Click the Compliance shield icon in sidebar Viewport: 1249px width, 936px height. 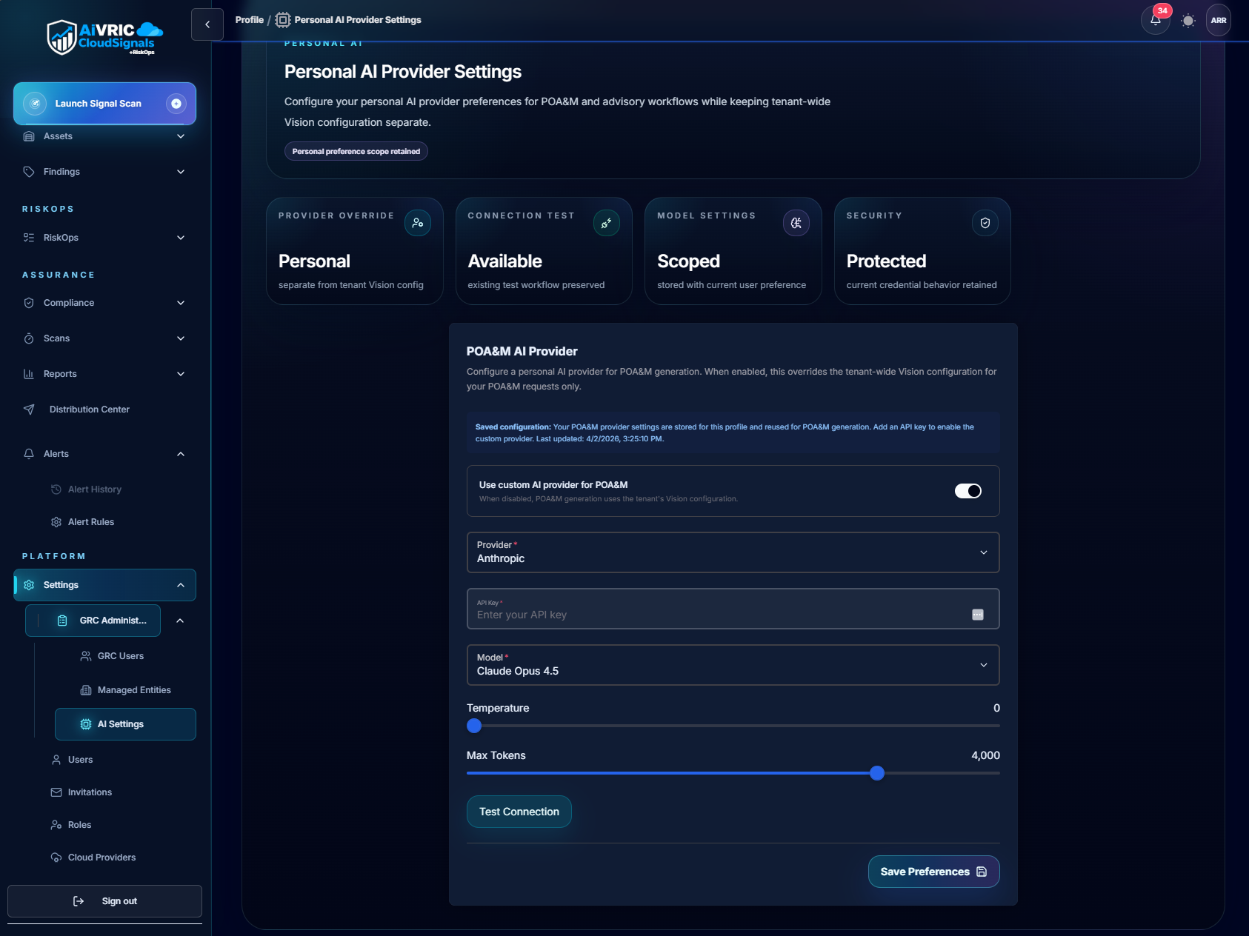coord(29,303)
